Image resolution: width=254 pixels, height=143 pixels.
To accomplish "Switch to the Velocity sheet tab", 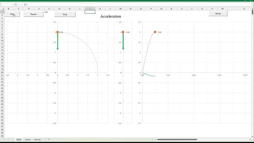I will pyautogui.click(x=37, y=139).
